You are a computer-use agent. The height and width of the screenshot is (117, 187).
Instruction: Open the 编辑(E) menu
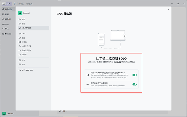point(21,4)
